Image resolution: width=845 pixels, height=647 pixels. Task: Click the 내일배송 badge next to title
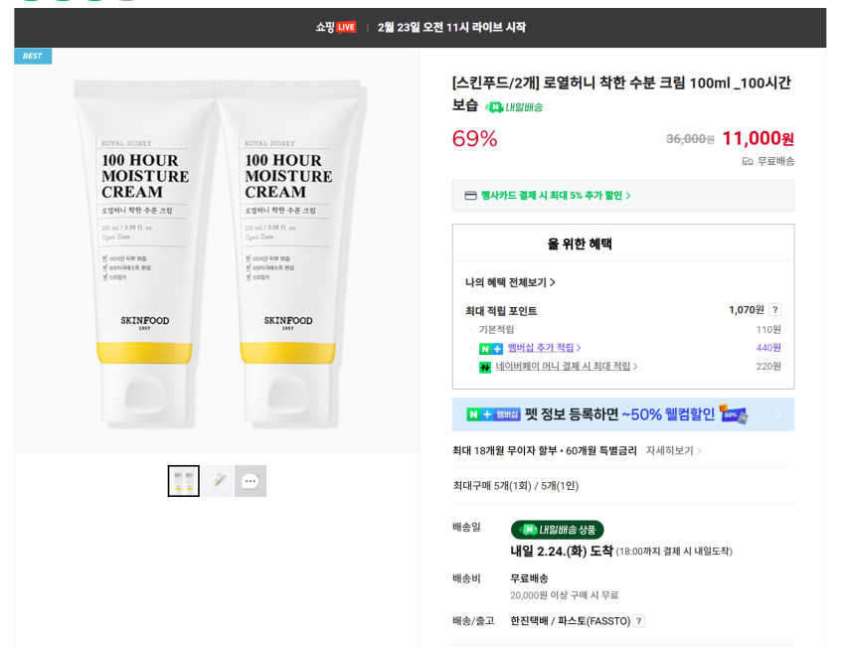(515, 107)
